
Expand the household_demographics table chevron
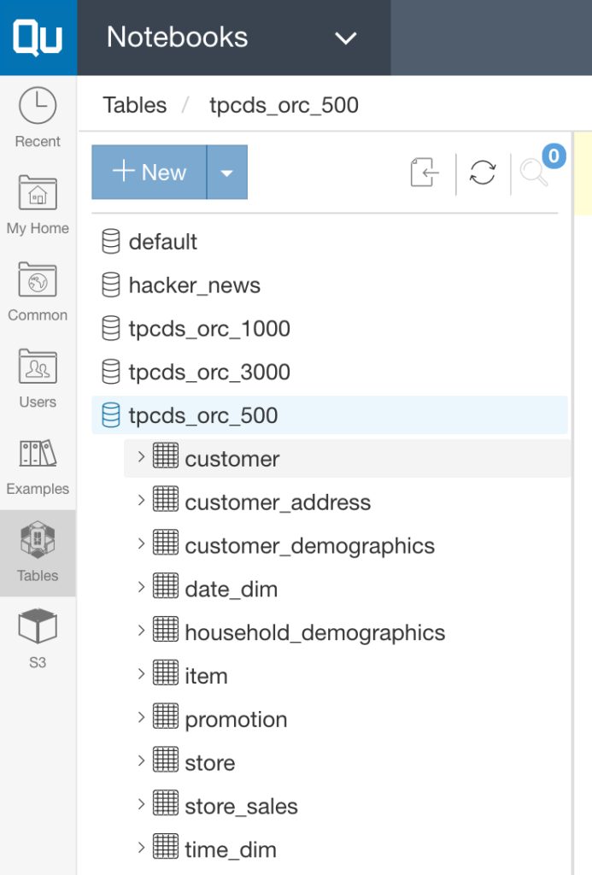tap(141, 631)
